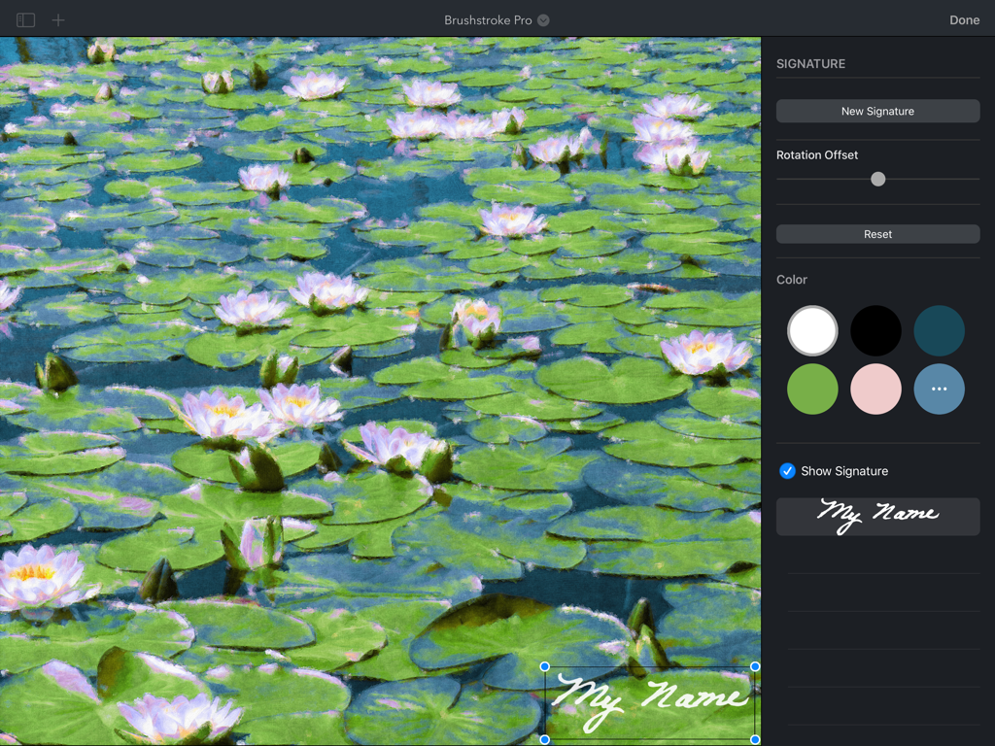Viewport: 995px width, 746px height.
Task: Click the SIGNATURE panel header
Action: click(808, 63)
